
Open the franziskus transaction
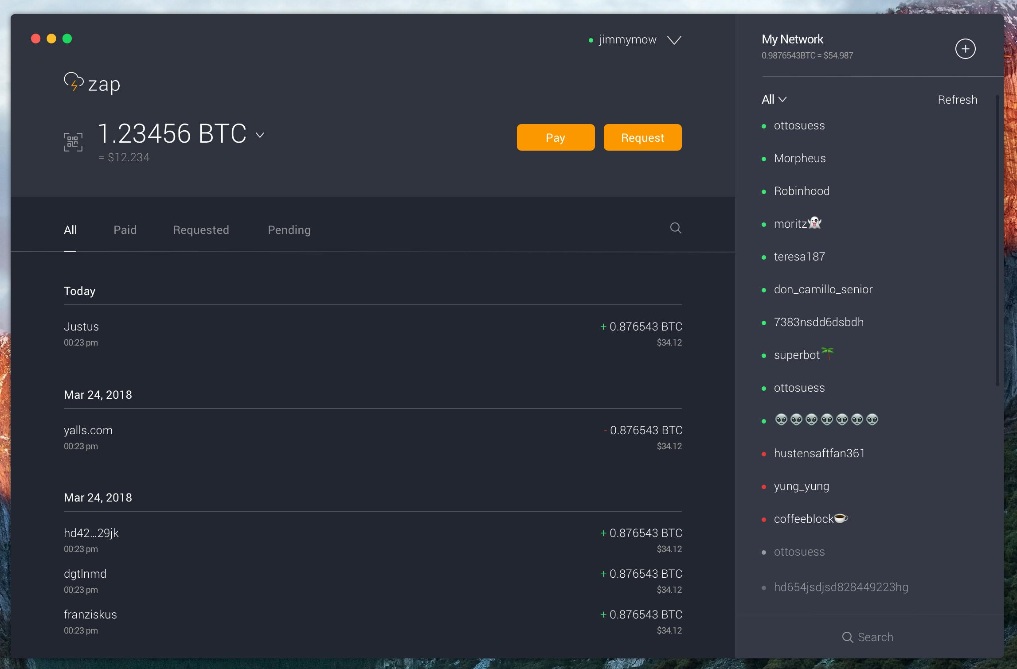coord(372,622)
